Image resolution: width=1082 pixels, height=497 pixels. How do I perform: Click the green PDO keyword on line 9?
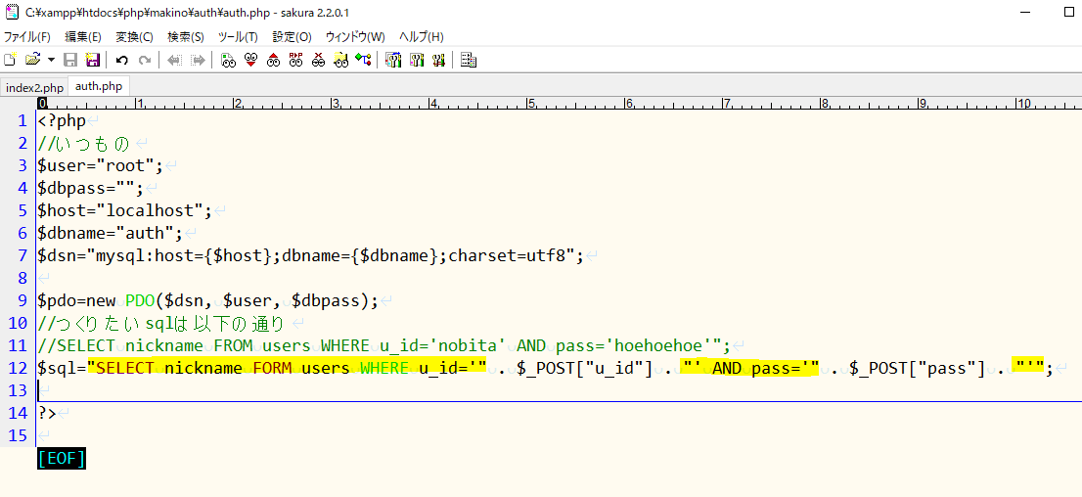[140, 301]
